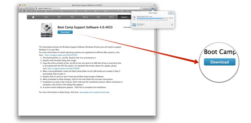Click the Downloads popover title
The width and height of the screenshot is (251, 123).
coord(153,13)
